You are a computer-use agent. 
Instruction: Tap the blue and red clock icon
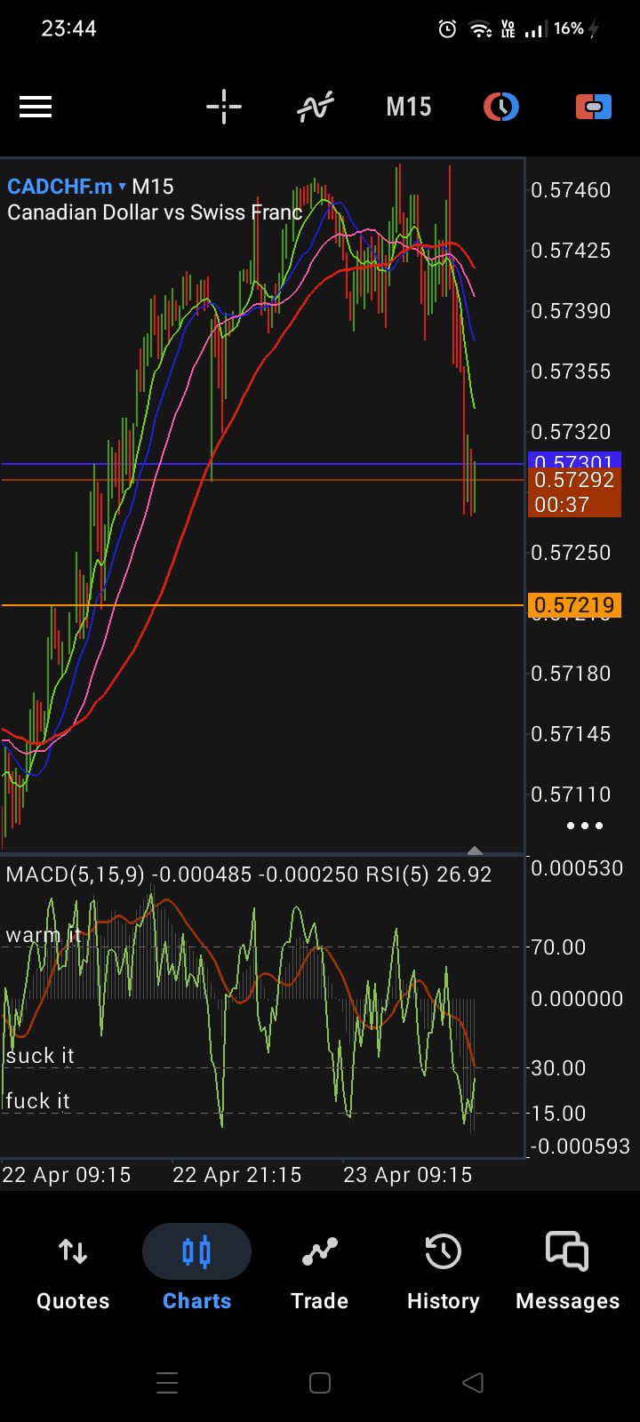pyautogui.click(x=501, y=108)
